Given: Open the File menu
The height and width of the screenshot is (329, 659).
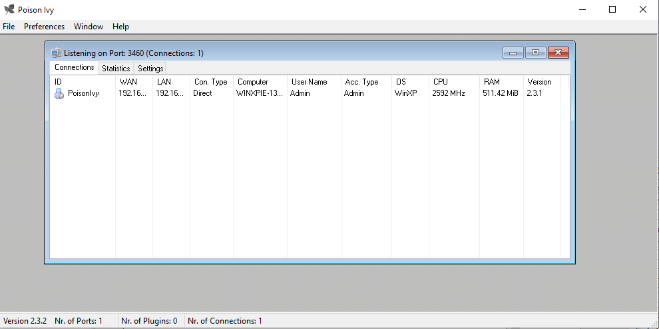Looking at the screenshot, I should coord(9,27).
